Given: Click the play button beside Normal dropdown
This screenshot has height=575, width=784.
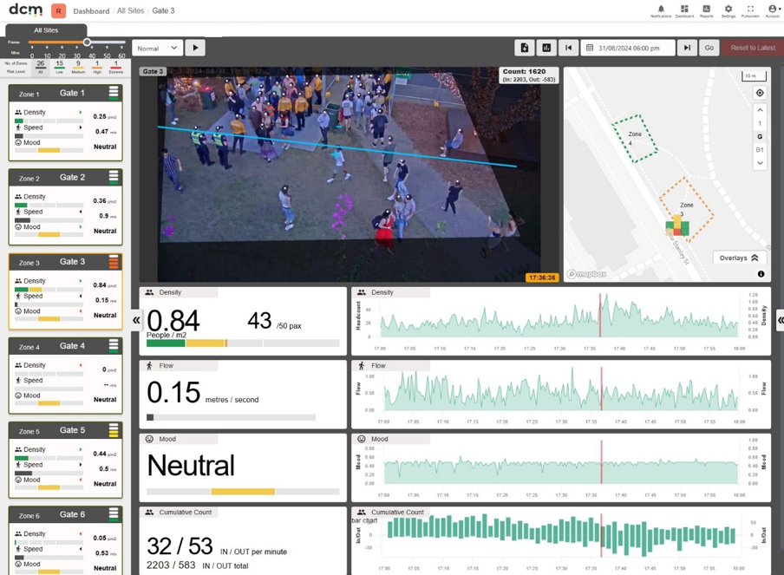Looking at the screenshot, I should 195,48.
